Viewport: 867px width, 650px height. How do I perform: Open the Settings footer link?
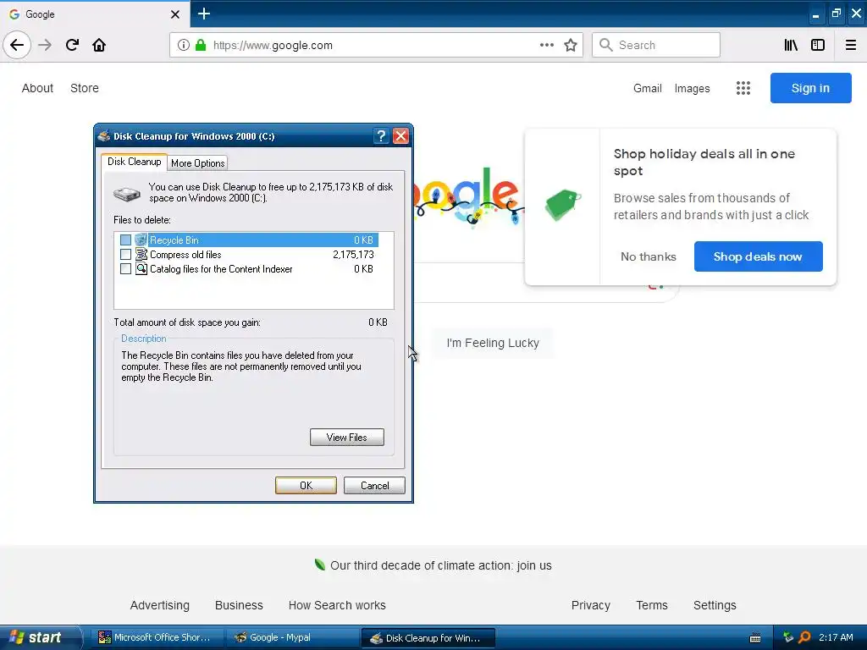(715, 605)
